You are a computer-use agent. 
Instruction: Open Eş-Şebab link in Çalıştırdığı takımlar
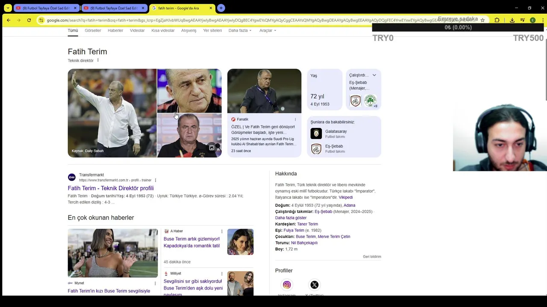(323, 211)
